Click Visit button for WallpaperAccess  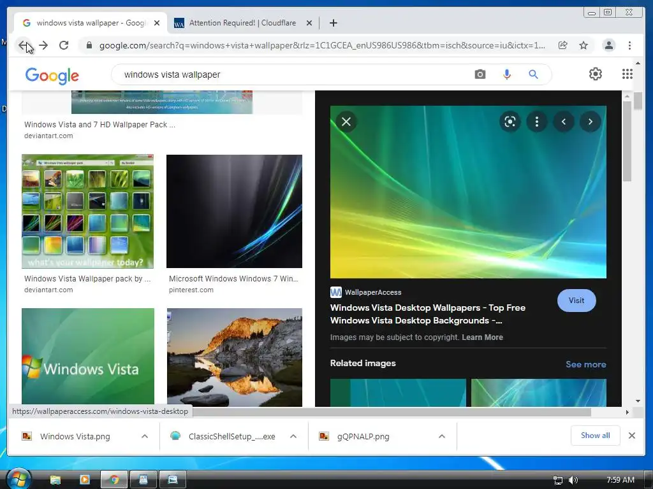tap(576, 301)
